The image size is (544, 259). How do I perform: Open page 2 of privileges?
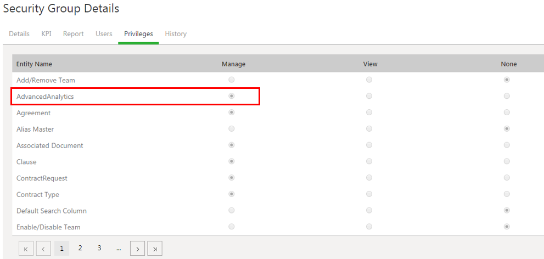[80, 248]
